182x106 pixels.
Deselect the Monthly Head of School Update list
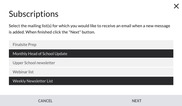91,54
